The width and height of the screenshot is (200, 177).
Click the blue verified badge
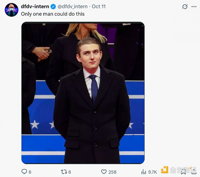pyautogui.click(x=53, y=7)
